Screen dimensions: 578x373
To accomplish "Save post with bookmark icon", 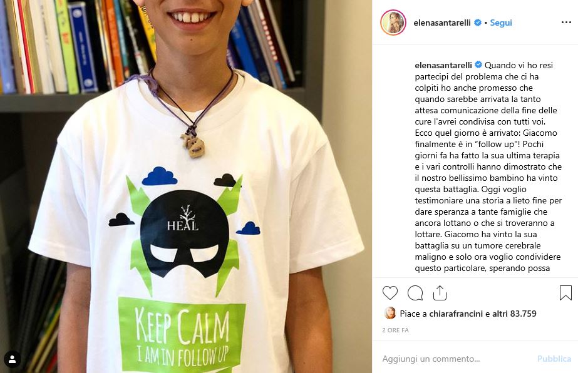I will (x=565, y=293).
